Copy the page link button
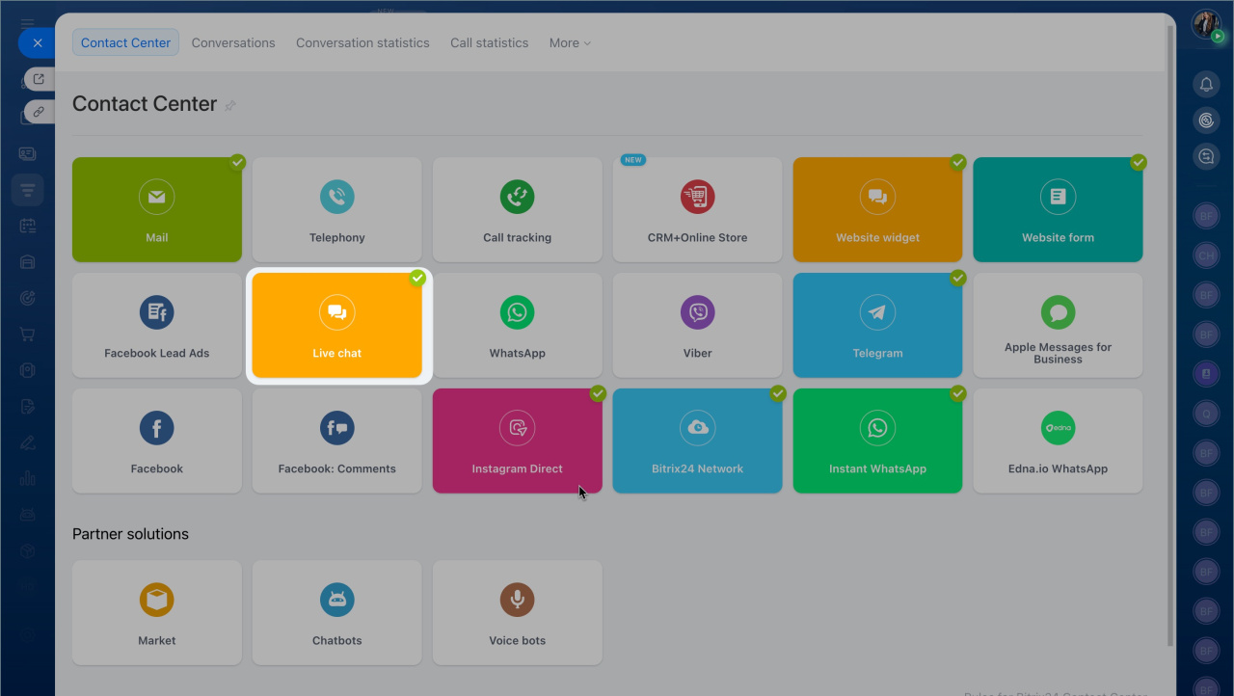1234x696 pixels. tap(39, 112)
